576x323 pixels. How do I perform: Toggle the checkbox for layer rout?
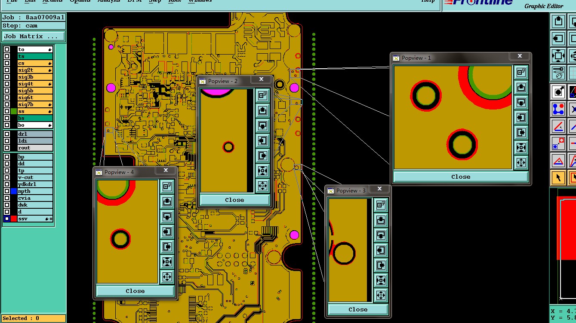coord(7,148)
